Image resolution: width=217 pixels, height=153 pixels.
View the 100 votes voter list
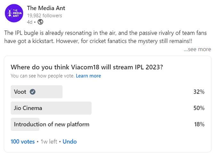pyautogui.click(x=23, y=142)
